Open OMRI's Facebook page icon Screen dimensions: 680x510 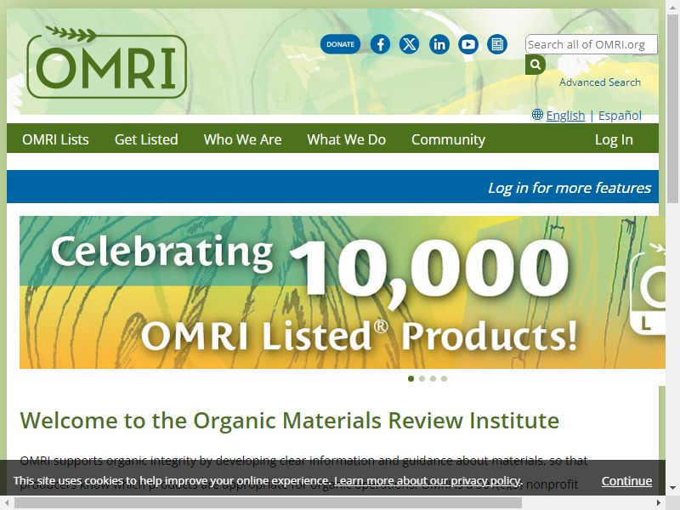point(380,44)
